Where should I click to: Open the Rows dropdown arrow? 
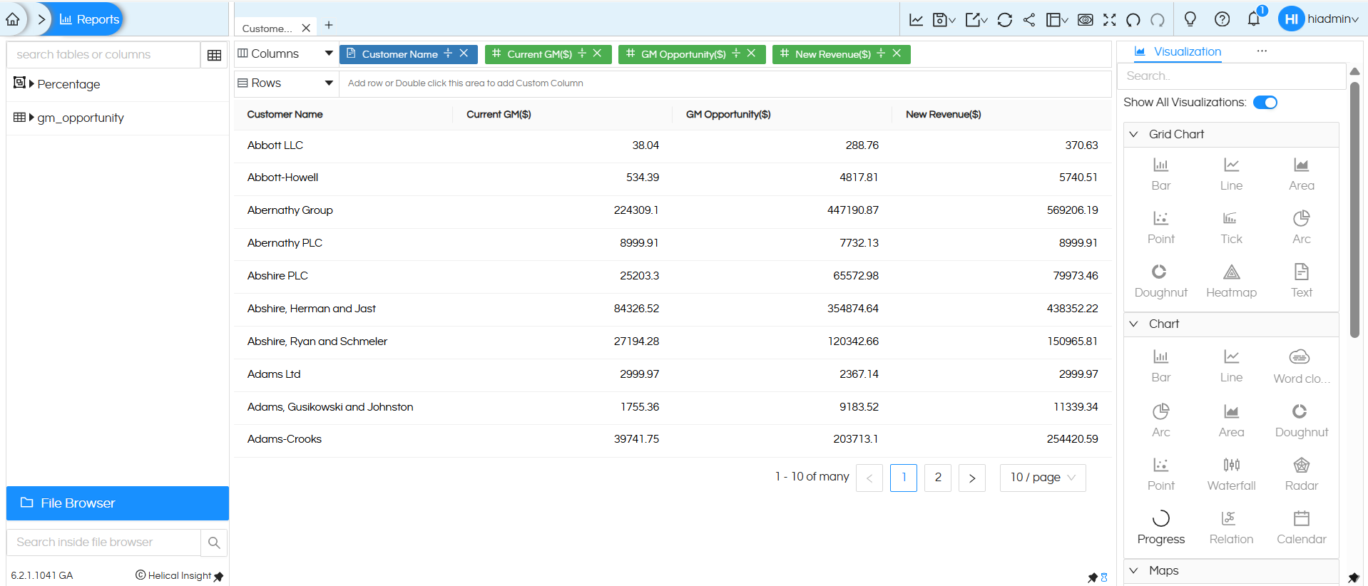329,83
